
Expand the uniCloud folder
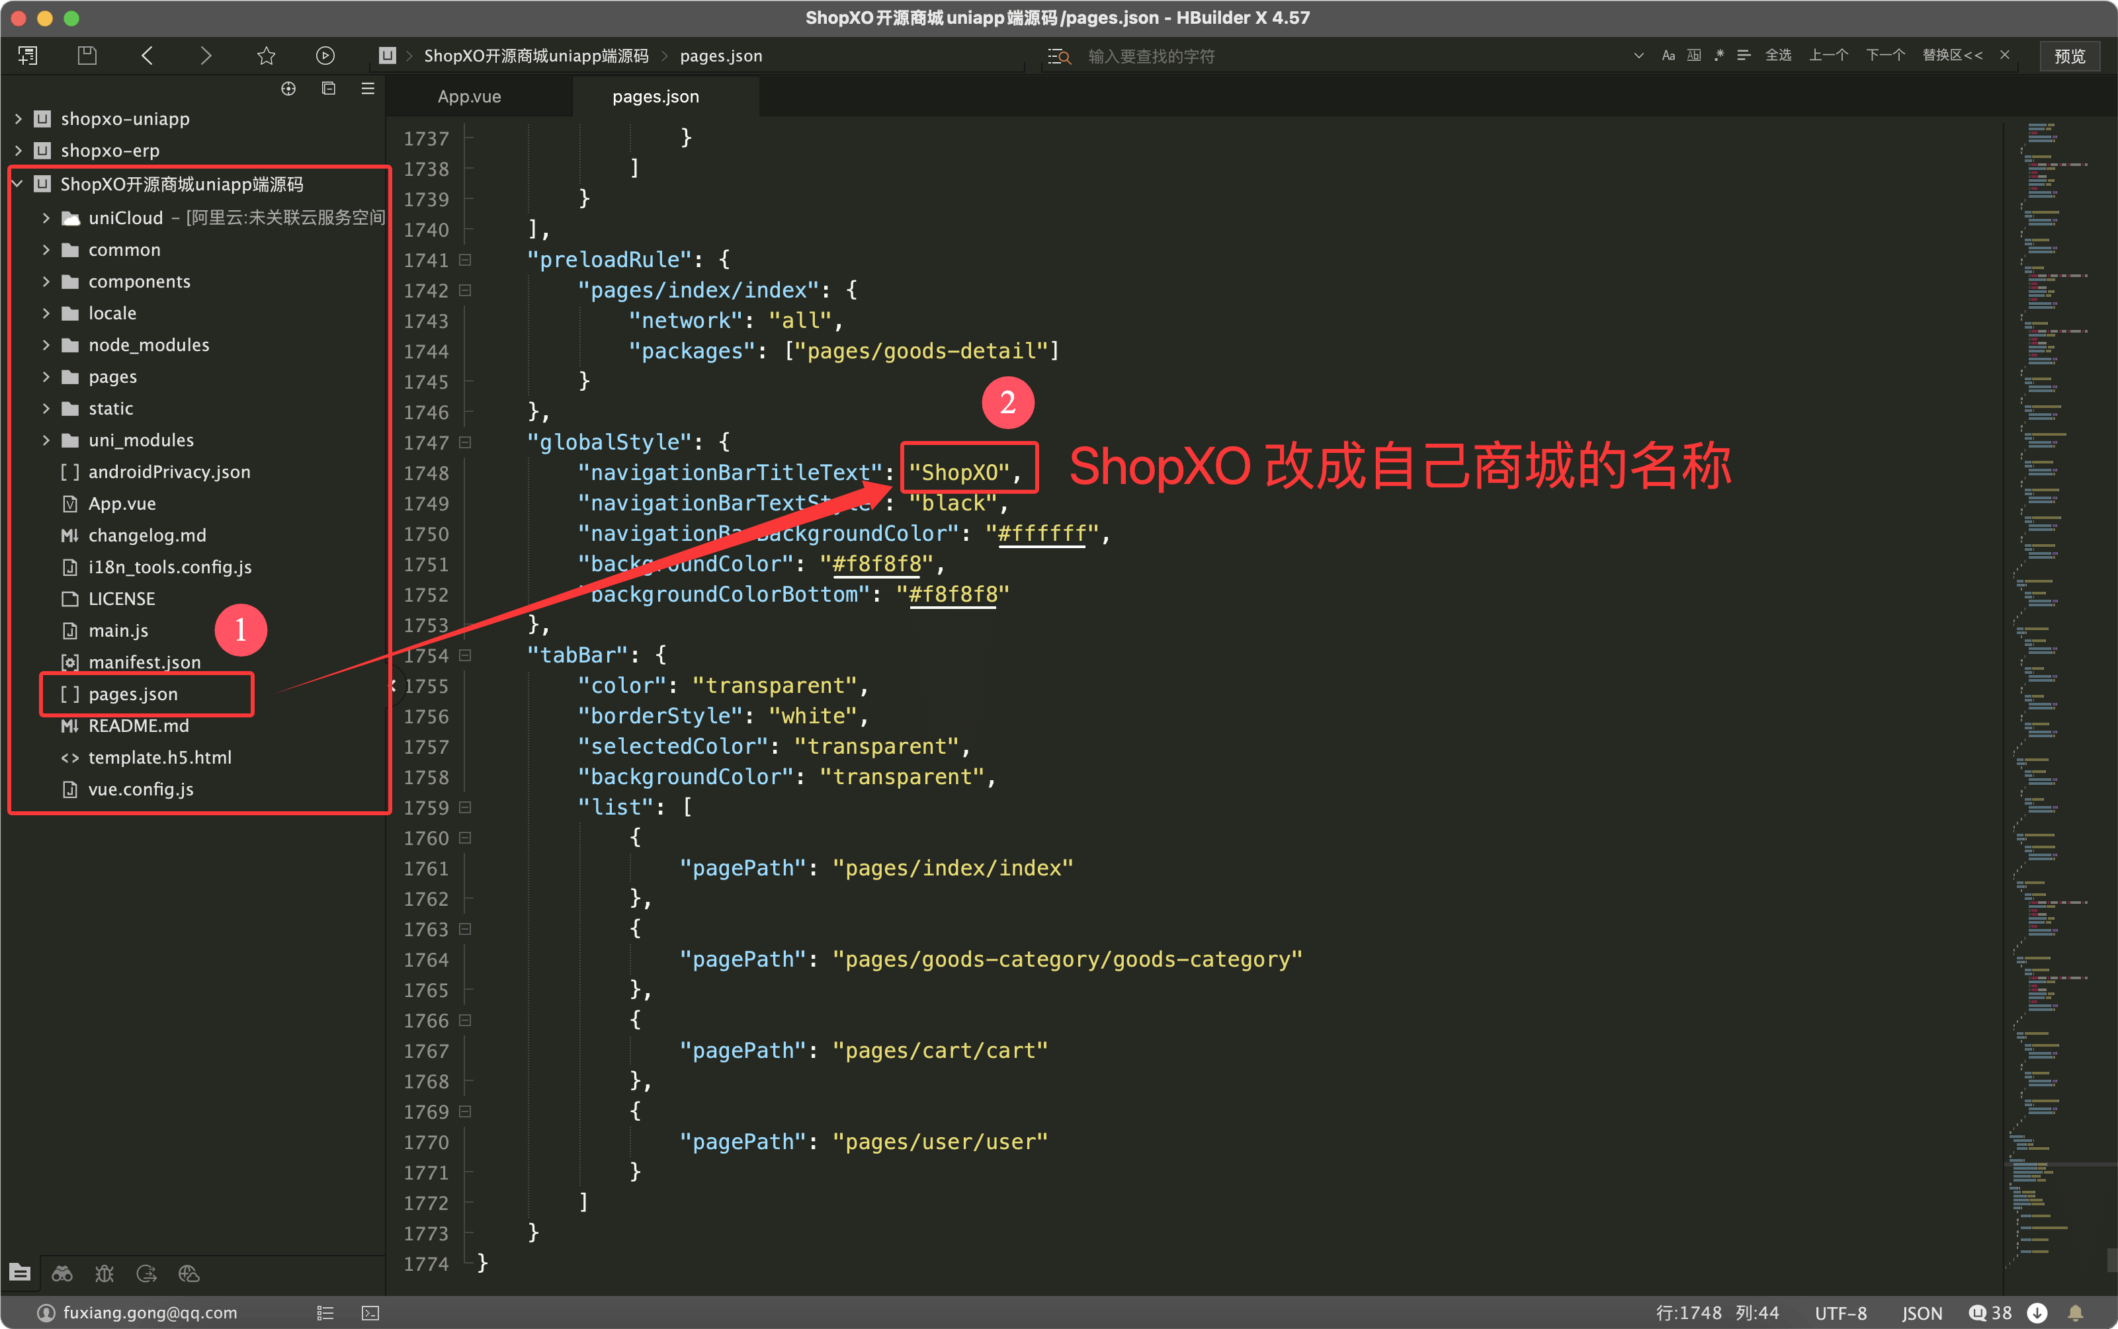pyautogui.click(x=46, y=218)
